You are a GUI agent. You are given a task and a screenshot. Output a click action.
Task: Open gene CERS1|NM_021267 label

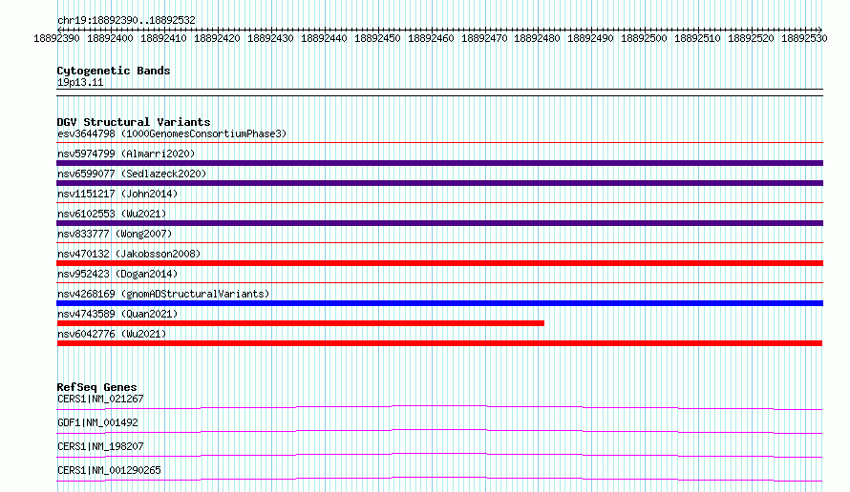(100, 399)
